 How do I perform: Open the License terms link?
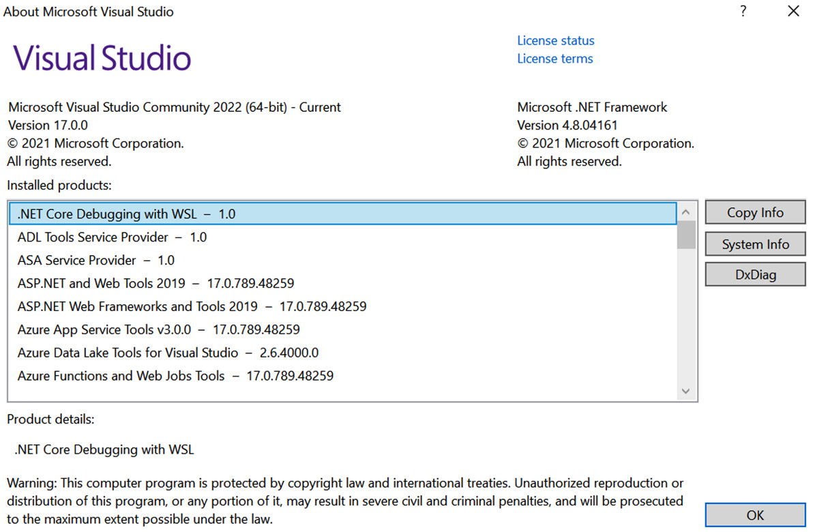tap(554, 59)
